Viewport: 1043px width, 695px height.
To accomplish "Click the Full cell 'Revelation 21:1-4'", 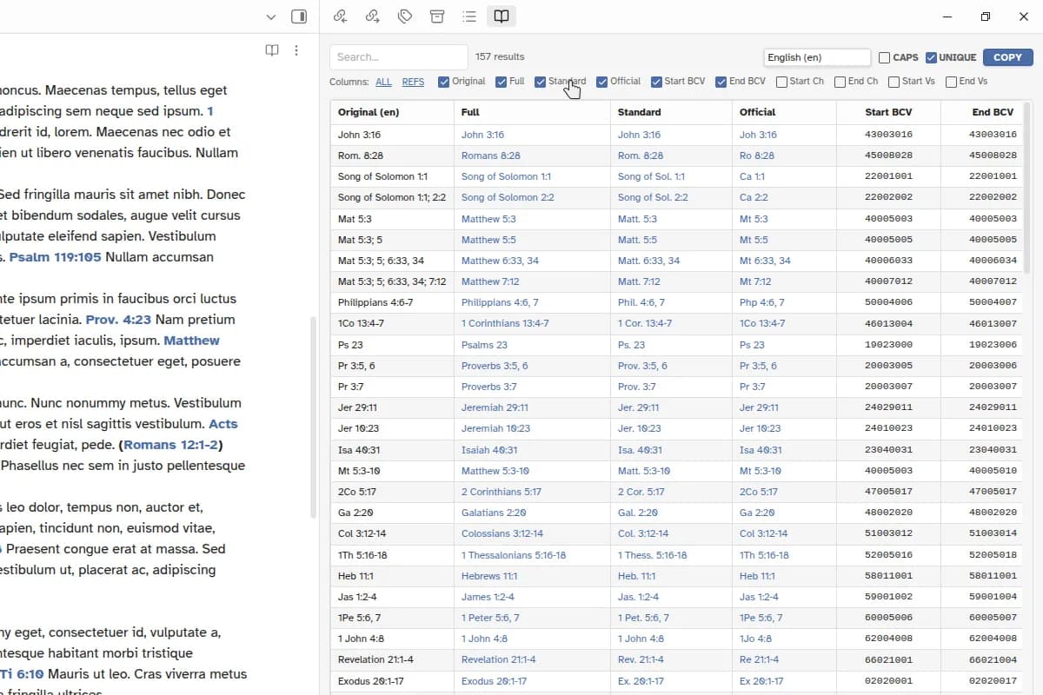I will coord(499,659).
